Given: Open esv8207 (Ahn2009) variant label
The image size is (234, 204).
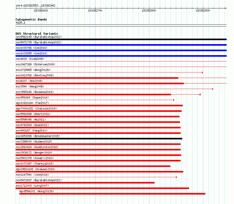Looking at the screenshot, I should coord(29,81).
